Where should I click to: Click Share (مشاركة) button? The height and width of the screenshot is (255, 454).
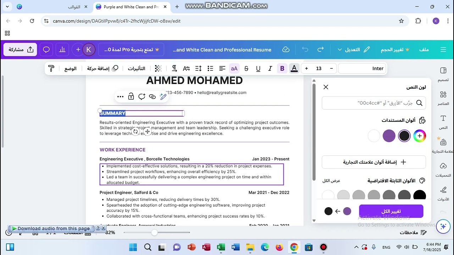point(21,50)
